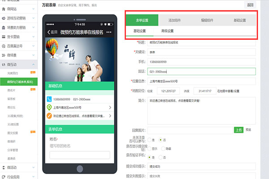
Task: Switch to the 编辑组件 tab
Action: click(207, 20)
